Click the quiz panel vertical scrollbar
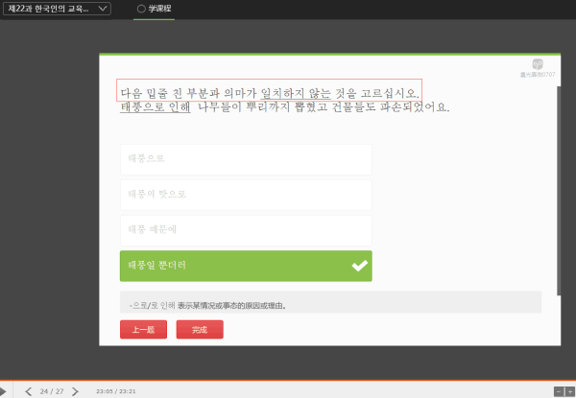This screenshot has height=398, width=576. point(559,191)
